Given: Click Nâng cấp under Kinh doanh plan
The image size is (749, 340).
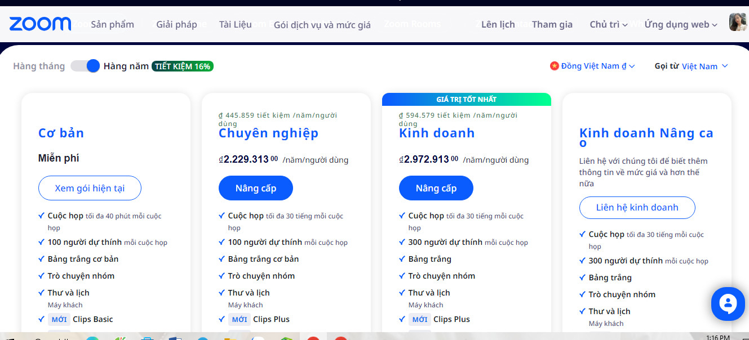Looking at the screenshot, I should pyautogui.click(x=436, y=188).
